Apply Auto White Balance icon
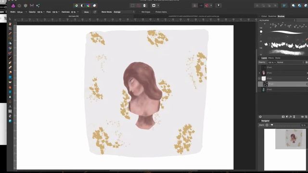 pyautogui.click(x=94, y=6)
